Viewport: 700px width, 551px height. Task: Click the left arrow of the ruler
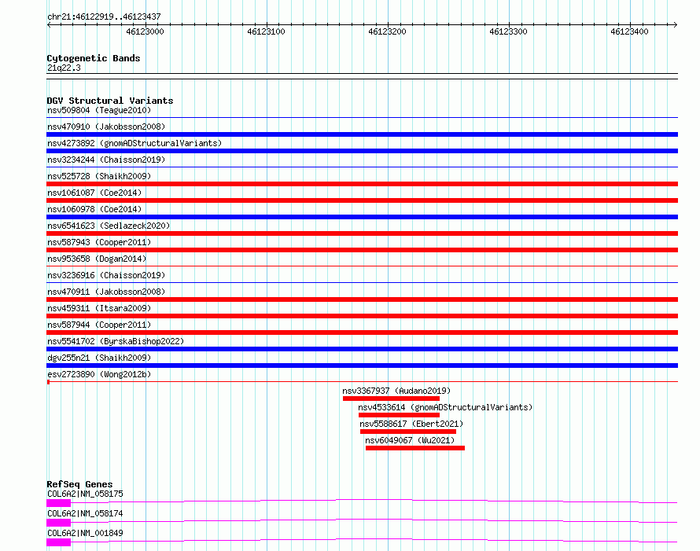(x=49, y=24)
